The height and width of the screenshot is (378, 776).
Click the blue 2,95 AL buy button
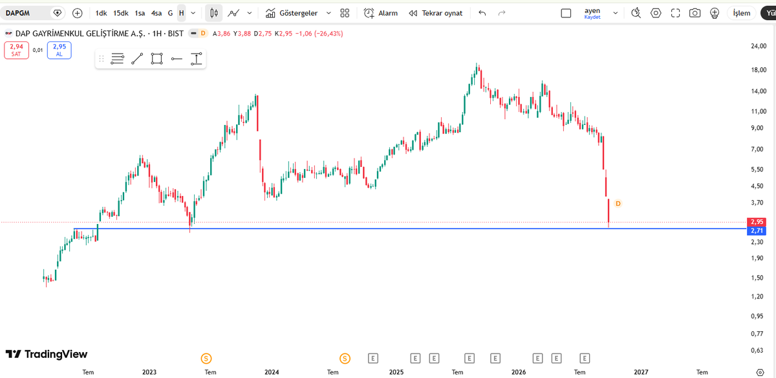[59, 50]
